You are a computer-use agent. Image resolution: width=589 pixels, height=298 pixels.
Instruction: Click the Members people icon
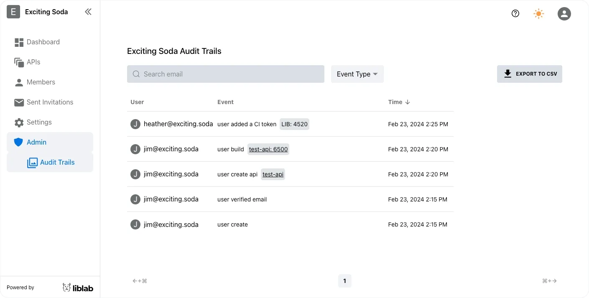pos(19,82)
